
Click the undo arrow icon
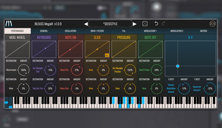click(156, 23)
